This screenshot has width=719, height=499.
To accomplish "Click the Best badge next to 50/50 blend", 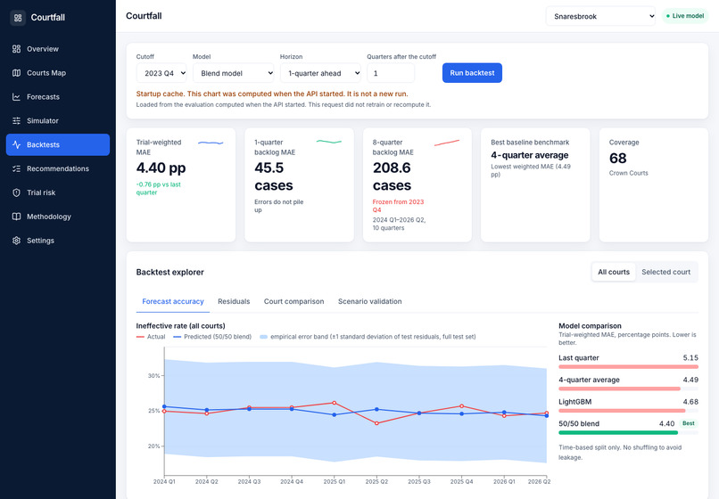I will click(x=689, y=423).
